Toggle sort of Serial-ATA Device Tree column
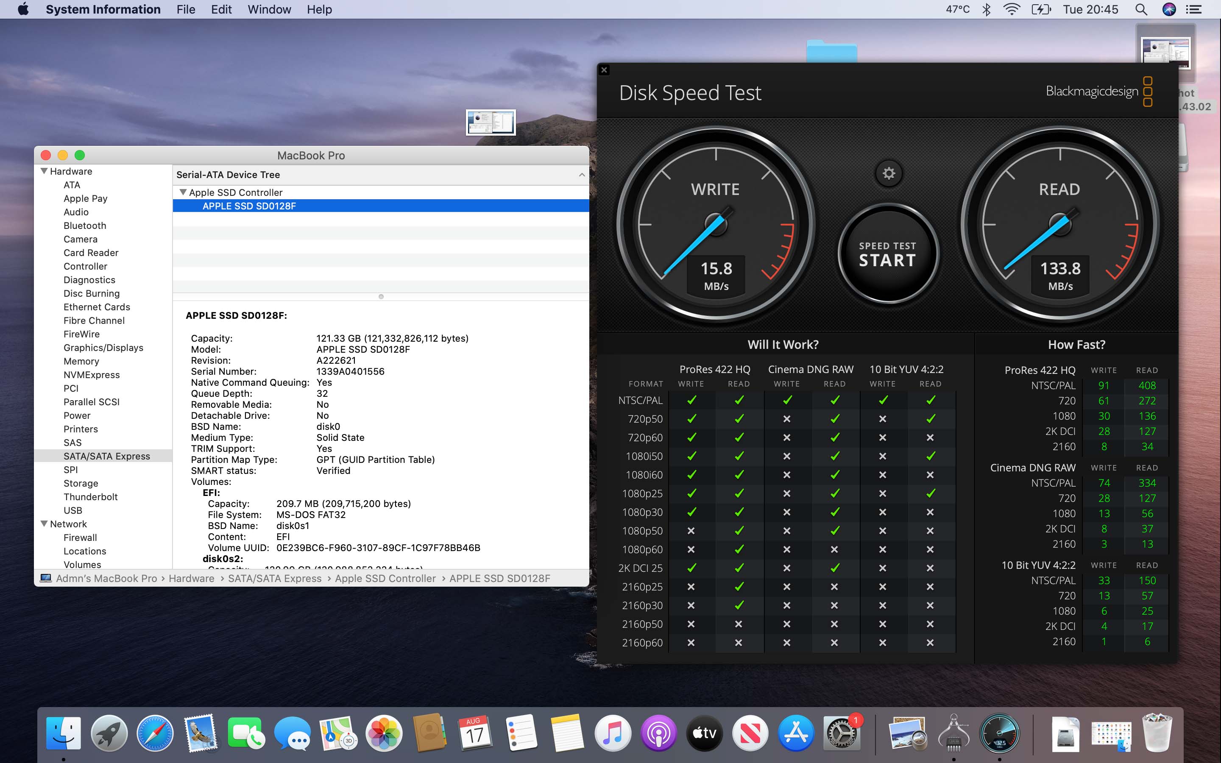1221x763 pixels. click(582, 175)
